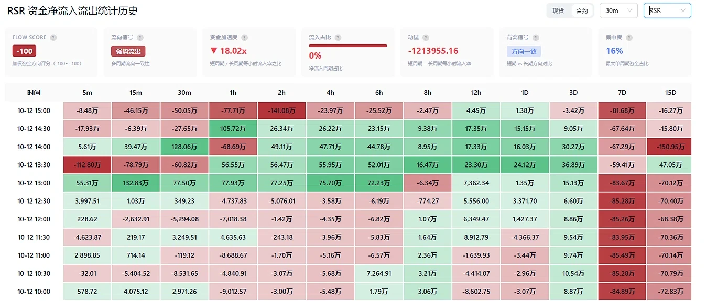
Task: Click the -112.80万 cell
Action: click(87, 165)
